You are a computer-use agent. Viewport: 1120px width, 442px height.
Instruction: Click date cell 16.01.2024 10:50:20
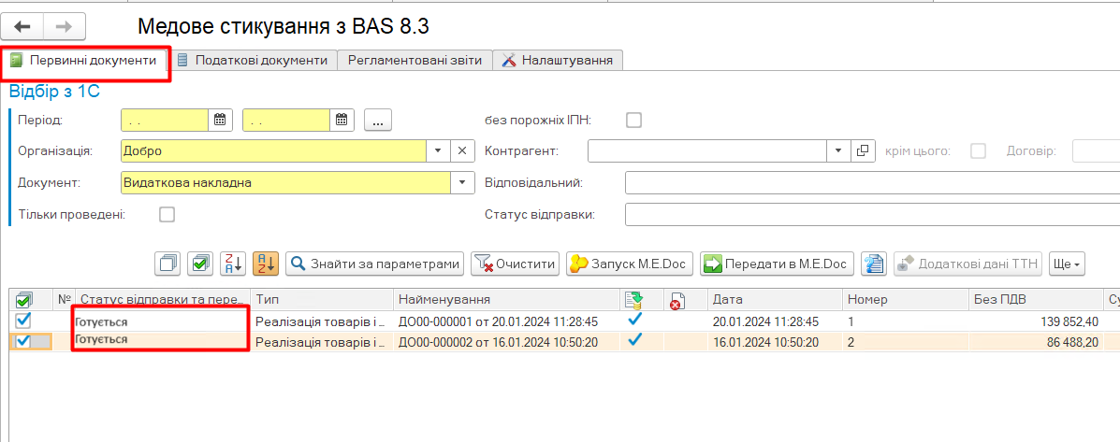[x=775, y=341]
